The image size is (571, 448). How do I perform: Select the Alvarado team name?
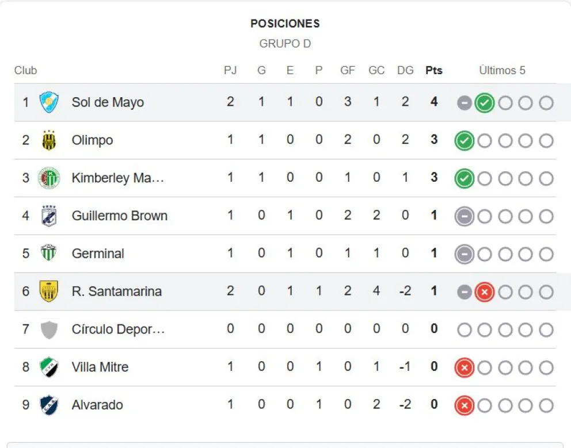point(97,405)
